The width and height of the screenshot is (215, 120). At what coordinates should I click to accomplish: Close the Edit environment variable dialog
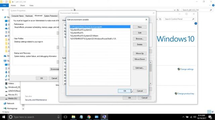click(146, 20)
